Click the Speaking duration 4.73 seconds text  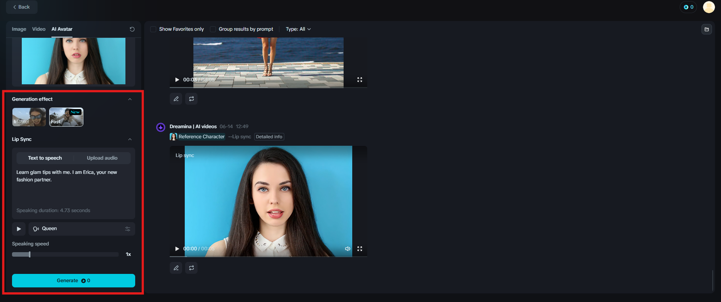tap(53, 211)
